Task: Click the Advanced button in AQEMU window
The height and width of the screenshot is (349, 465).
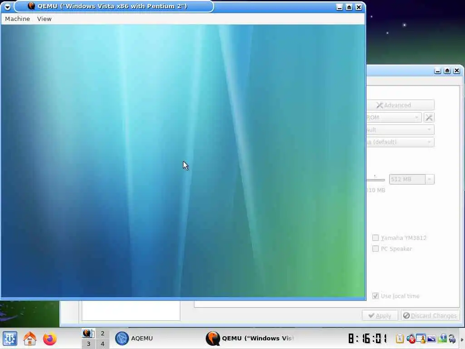Action: click(x=400, y=105)
